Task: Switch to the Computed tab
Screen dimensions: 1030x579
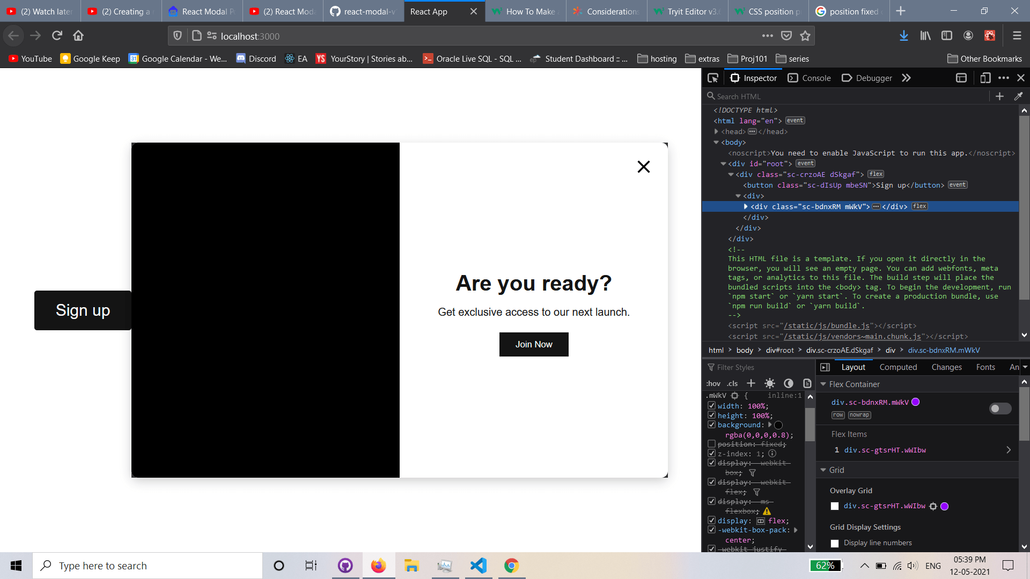Action: (x=898, y=367)
